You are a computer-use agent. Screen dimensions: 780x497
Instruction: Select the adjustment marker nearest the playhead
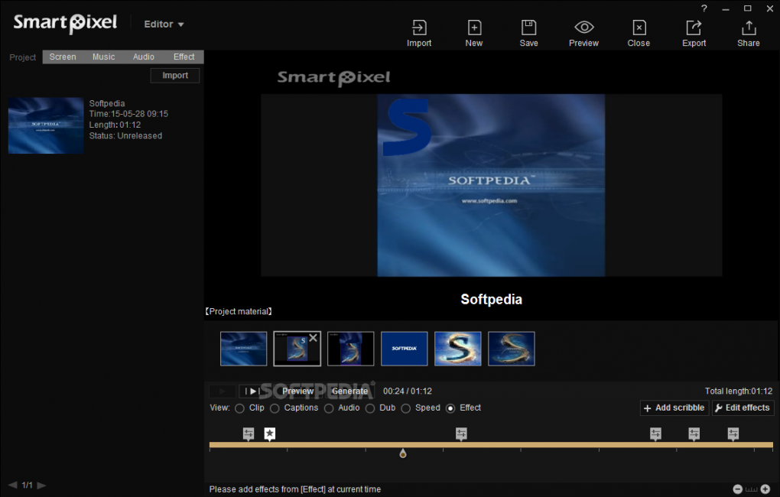(x=461, y=434)
